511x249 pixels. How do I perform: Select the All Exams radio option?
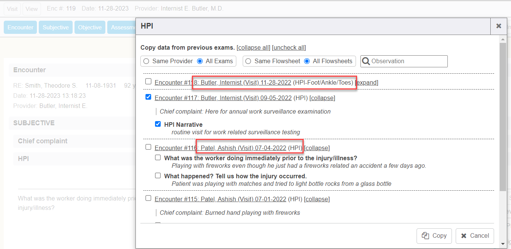(x=200, y=61)
